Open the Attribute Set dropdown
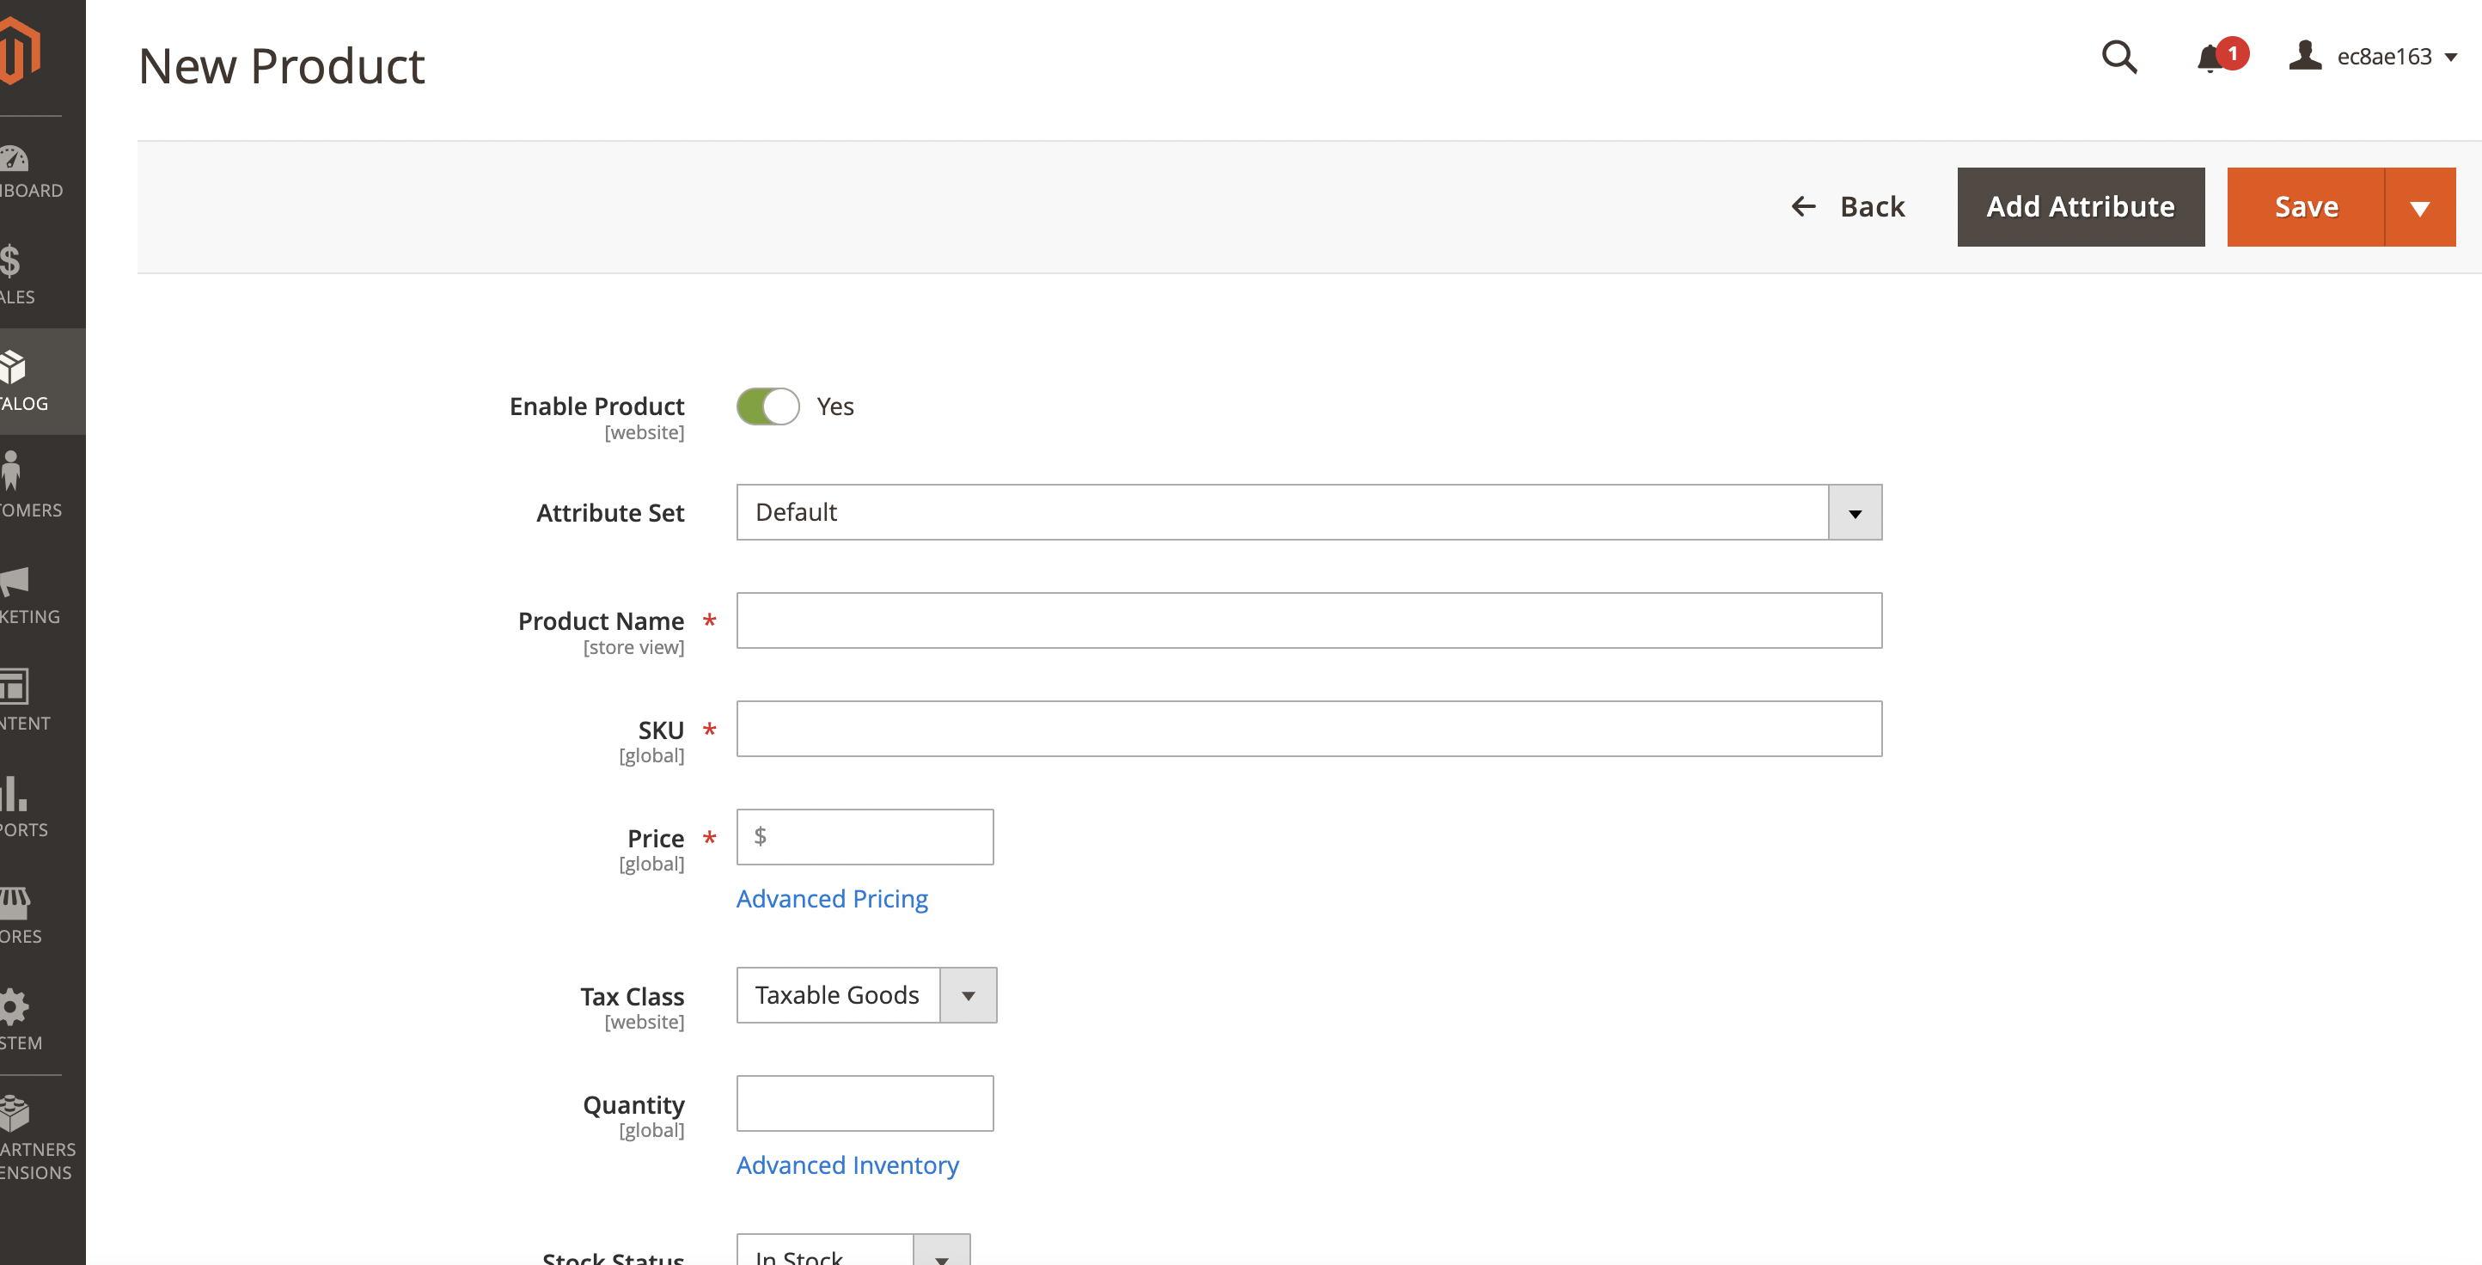This screenshot has width=2482, height=1265. (x=1853, y=511)
